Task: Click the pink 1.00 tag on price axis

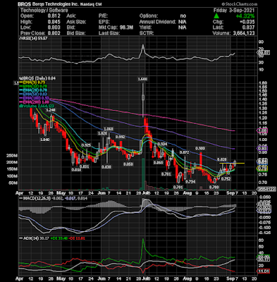Action: tap(263, 131)
